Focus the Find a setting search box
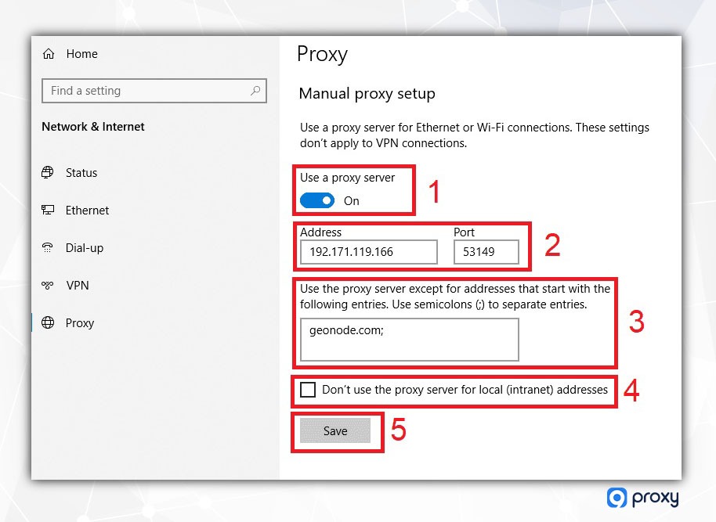 pyautogui.click(x=145, y=91)
